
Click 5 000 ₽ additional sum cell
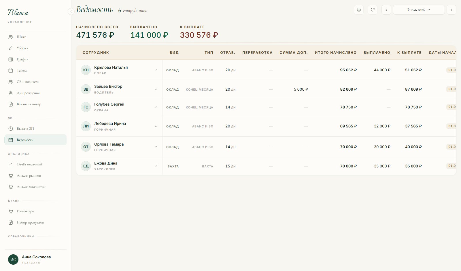click(x=301, y=89)
